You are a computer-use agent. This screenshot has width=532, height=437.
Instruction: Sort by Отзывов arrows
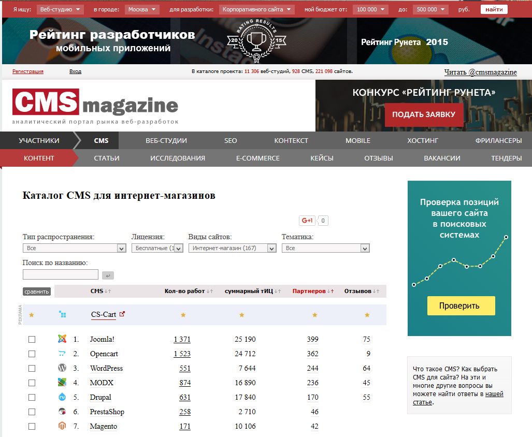point(376,291)
